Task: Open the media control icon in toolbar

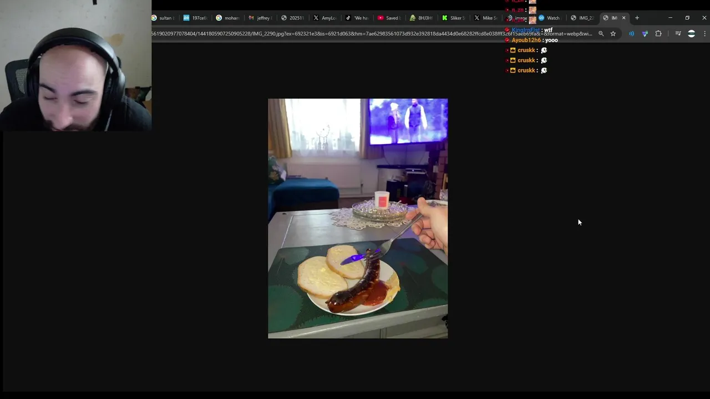Action: (678, 34)
